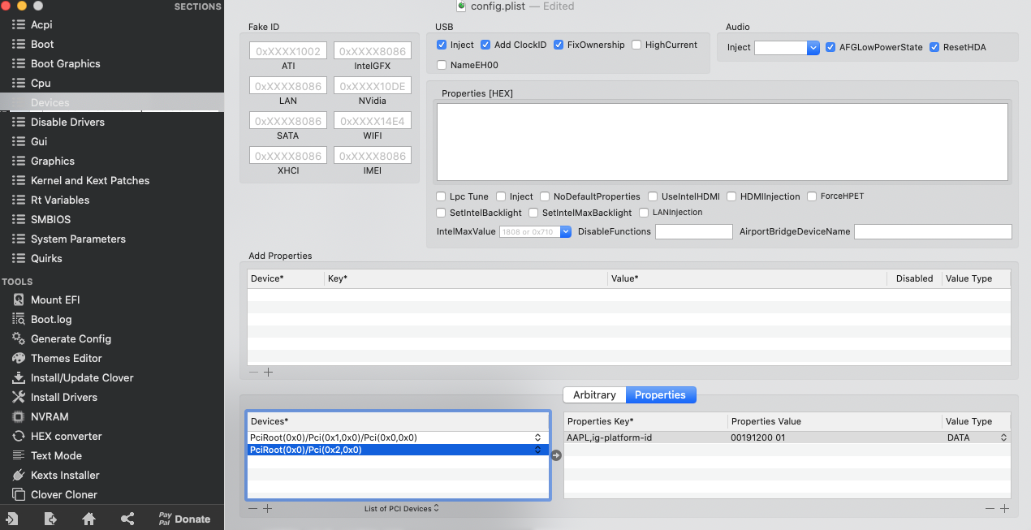Open the Mount EFI tool
Viewport: 1031px width, 530px height.
point(54,299)
